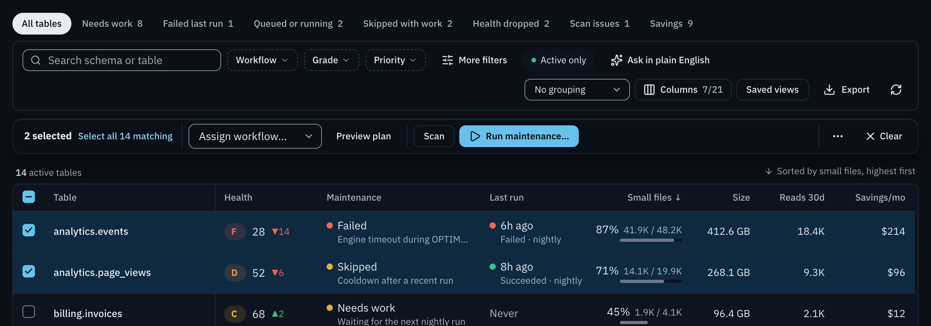
Task: Switch to the Needs work tab
Action: point(112,24)
